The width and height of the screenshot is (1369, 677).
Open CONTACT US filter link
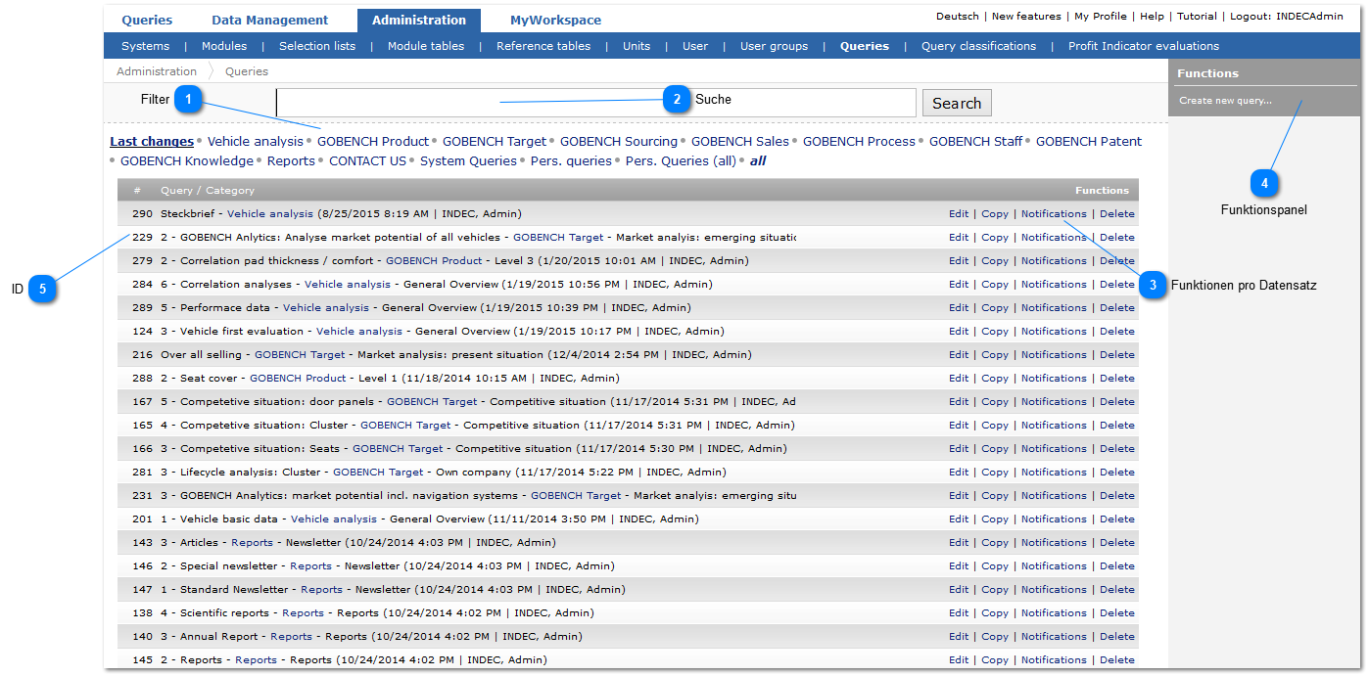tap(367, 161)
